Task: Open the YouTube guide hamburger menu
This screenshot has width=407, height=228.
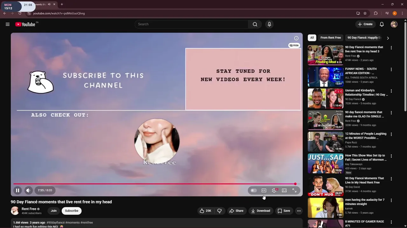Action: point(8,24)
